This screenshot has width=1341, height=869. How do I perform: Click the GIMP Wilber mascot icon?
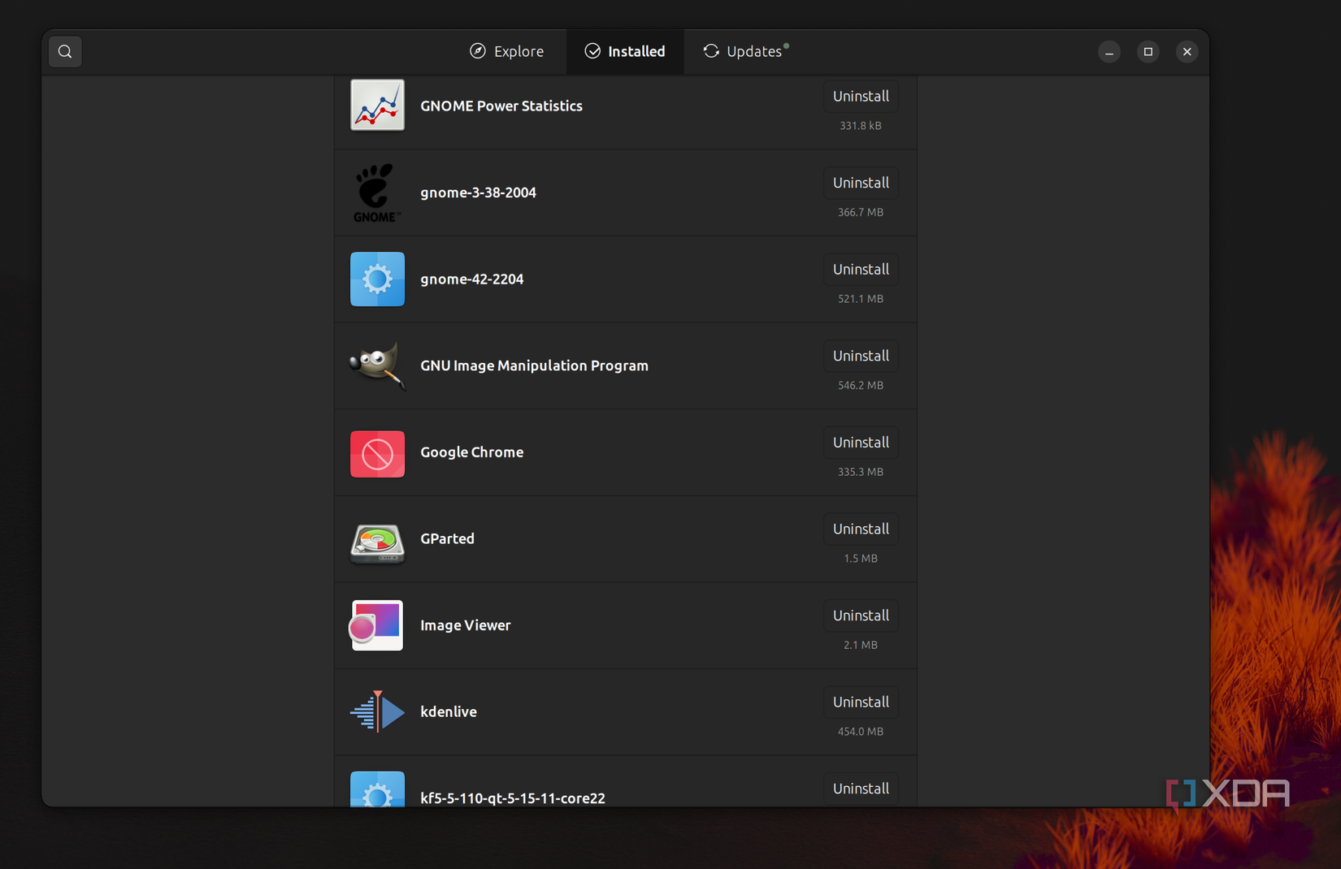377,365
